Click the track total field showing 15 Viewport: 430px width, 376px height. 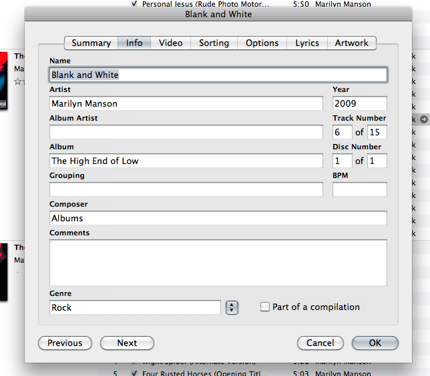coord(377,132)
